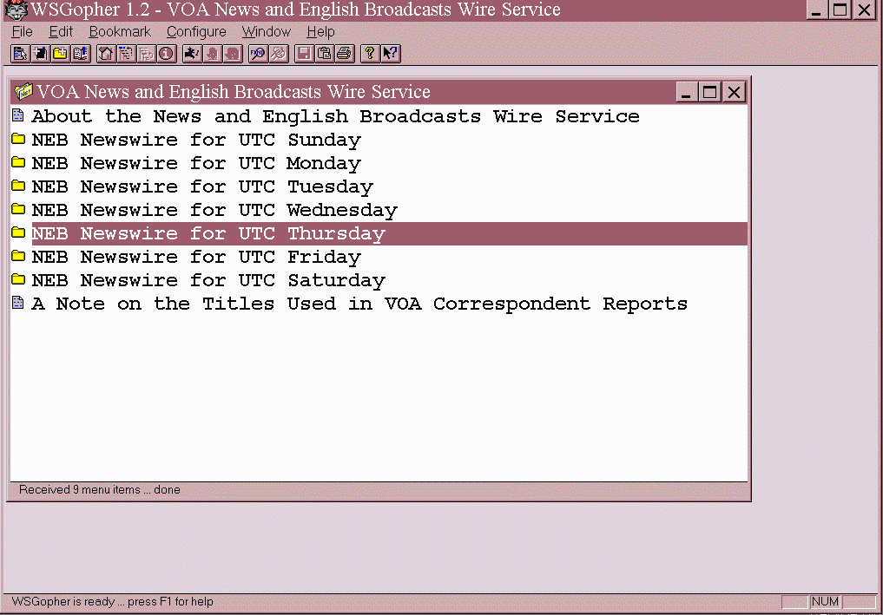Click the folder icon beside UTC Friday
Viewport: 883px width, 615px height.
tap(18, 255)
